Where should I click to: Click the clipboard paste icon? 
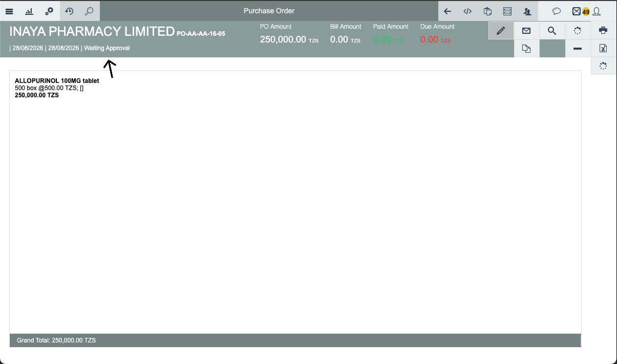coord(488,11)
